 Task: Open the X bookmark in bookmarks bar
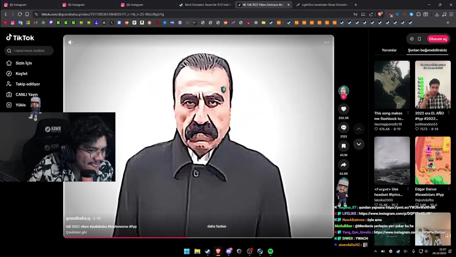[x=112, y=22]
